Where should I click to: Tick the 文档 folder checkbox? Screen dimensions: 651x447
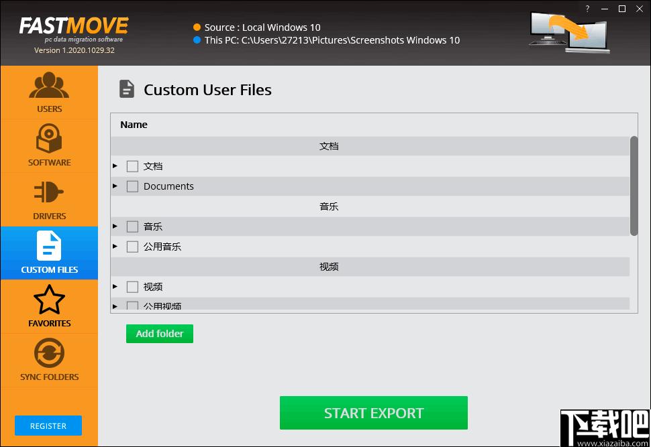point(132,166)
